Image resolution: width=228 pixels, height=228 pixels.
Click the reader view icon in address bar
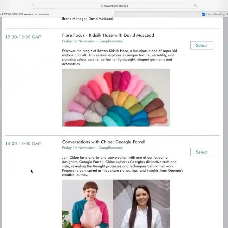pos(33,5)
